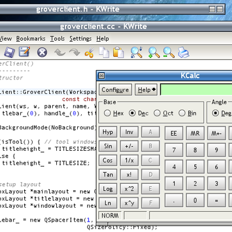Viewport: 232px width, 232px height.
Task: Click the 'TITLESIZE;' text in the code
Action: (72, 163)
